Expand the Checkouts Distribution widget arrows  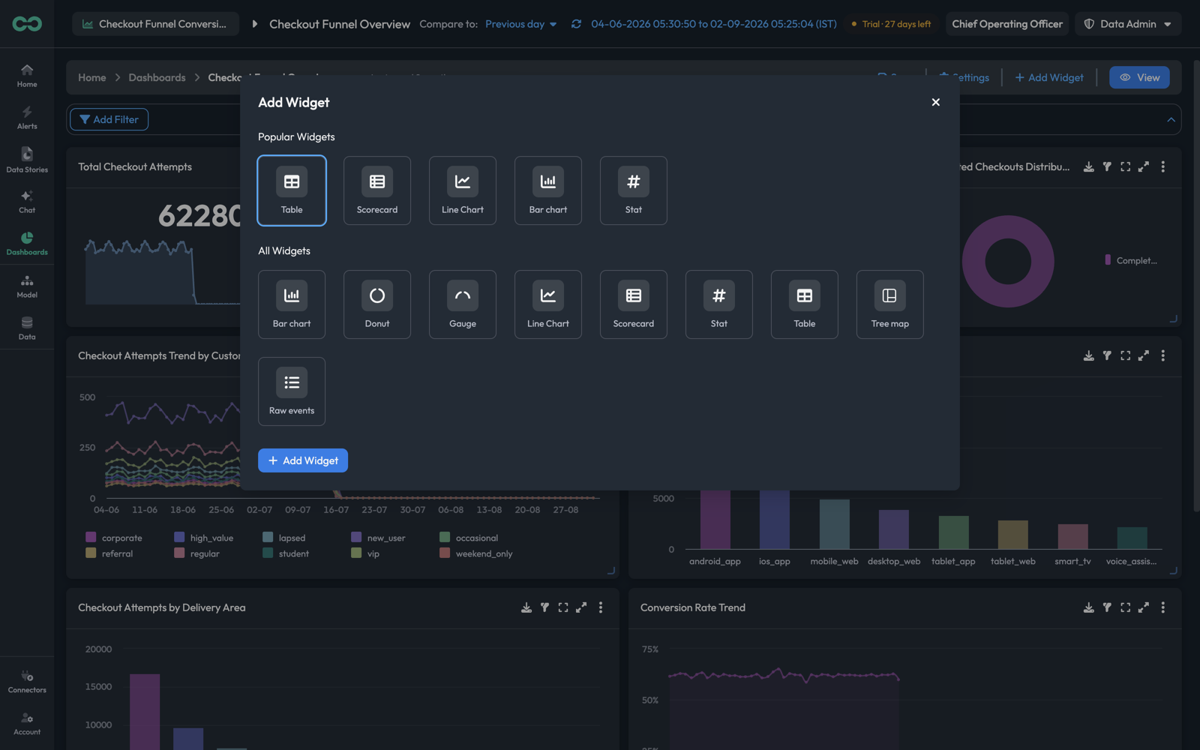pyautogui.click(x=1144, y=166)
